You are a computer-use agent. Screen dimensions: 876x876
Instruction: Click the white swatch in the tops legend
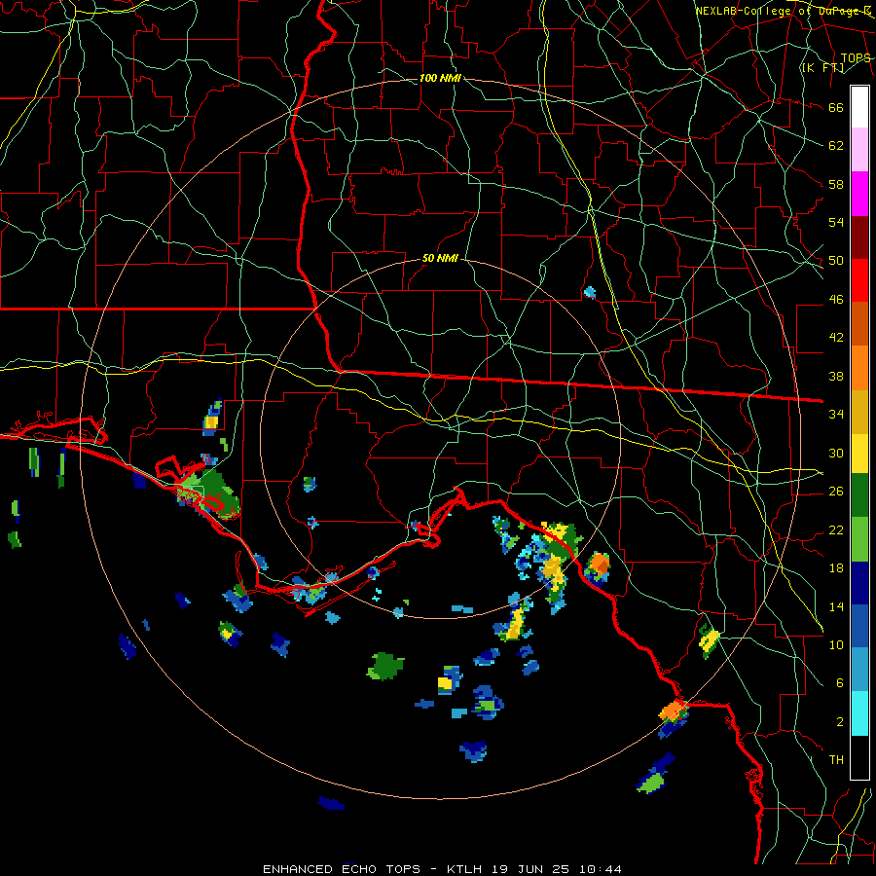(859, 107)
